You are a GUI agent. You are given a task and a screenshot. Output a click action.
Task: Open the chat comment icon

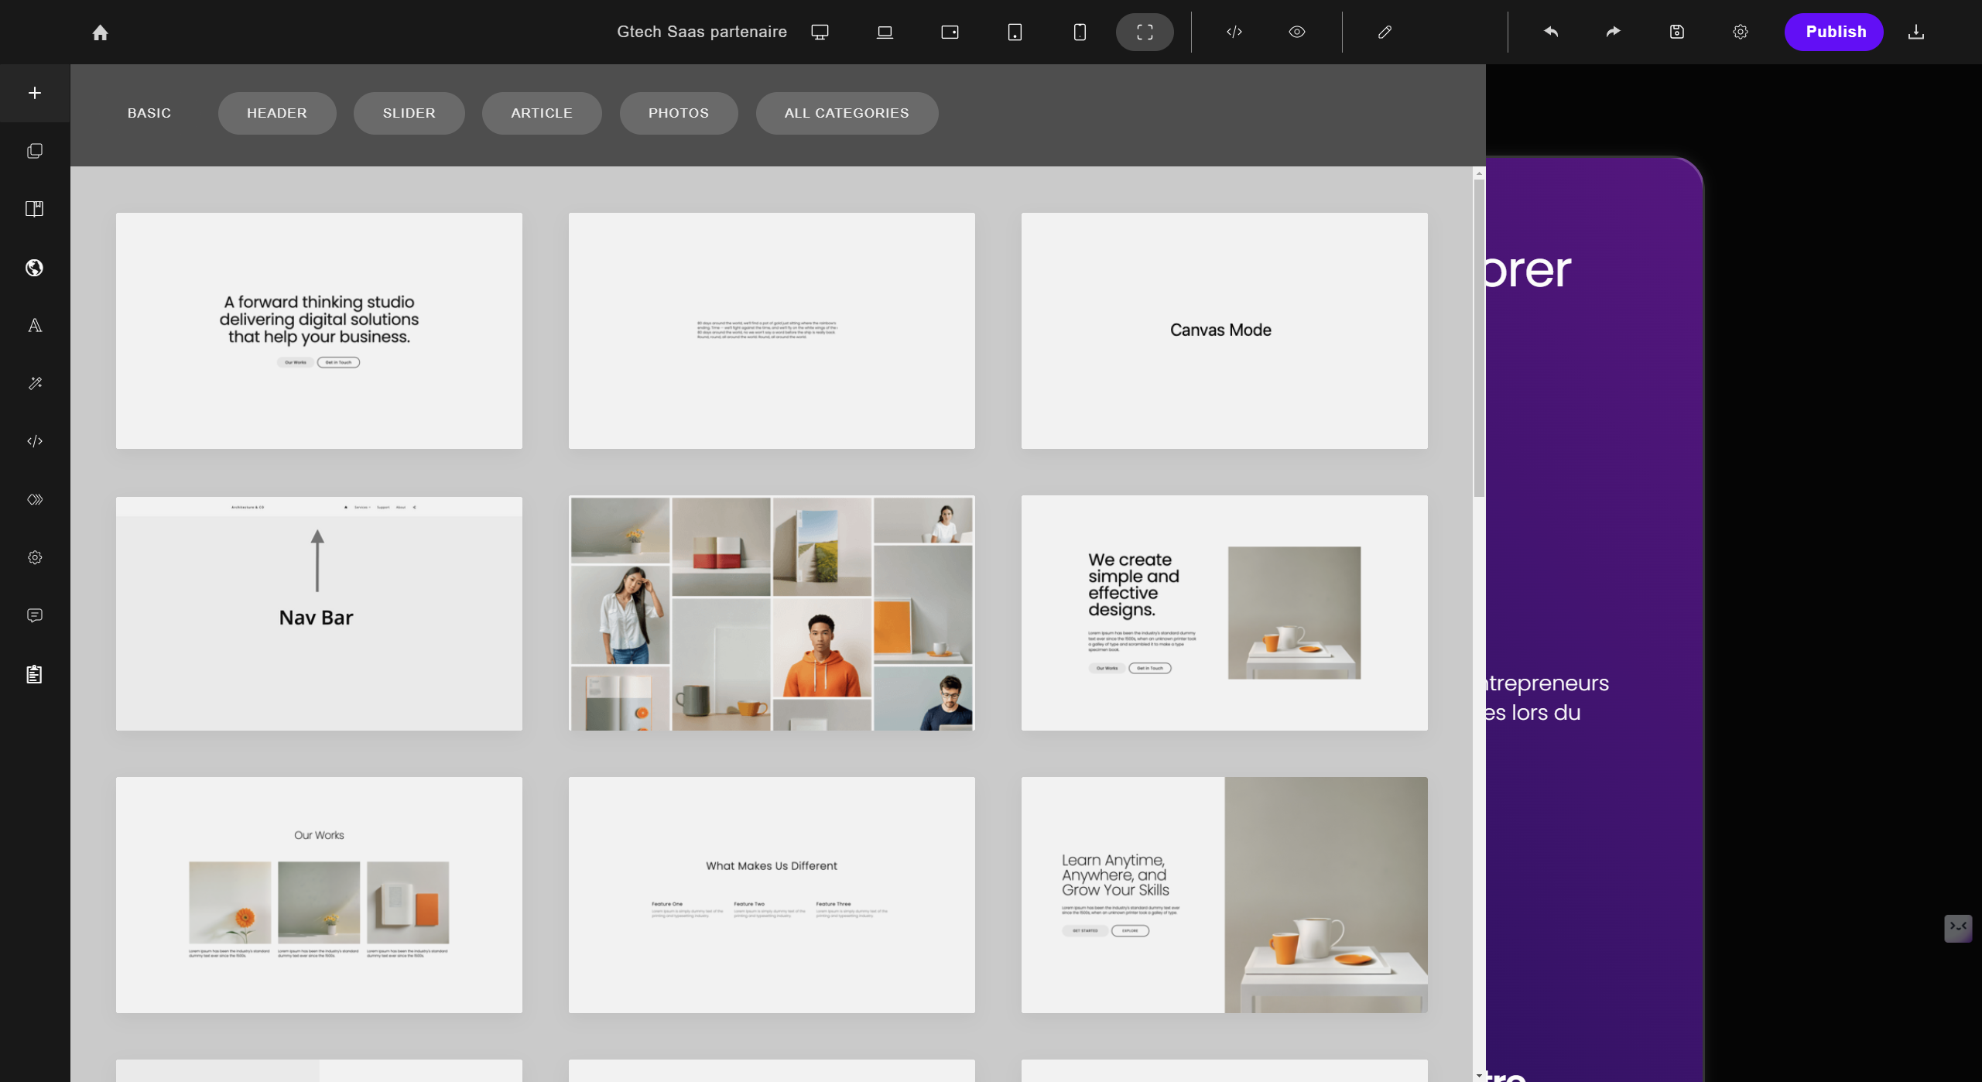(35, 615)
